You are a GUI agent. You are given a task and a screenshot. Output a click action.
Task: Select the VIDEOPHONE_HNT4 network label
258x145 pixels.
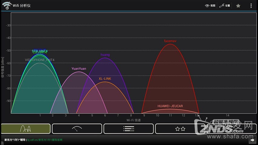pos(40,60)
